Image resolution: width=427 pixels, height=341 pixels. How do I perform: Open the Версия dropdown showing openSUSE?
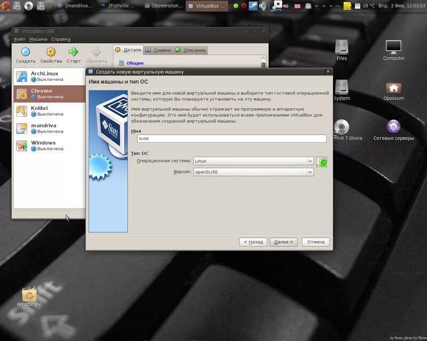pos(253,172)
